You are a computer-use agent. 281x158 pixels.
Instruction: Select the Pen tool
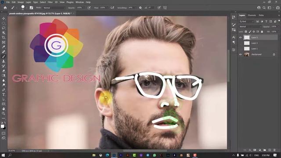click(x=4, y=90)
